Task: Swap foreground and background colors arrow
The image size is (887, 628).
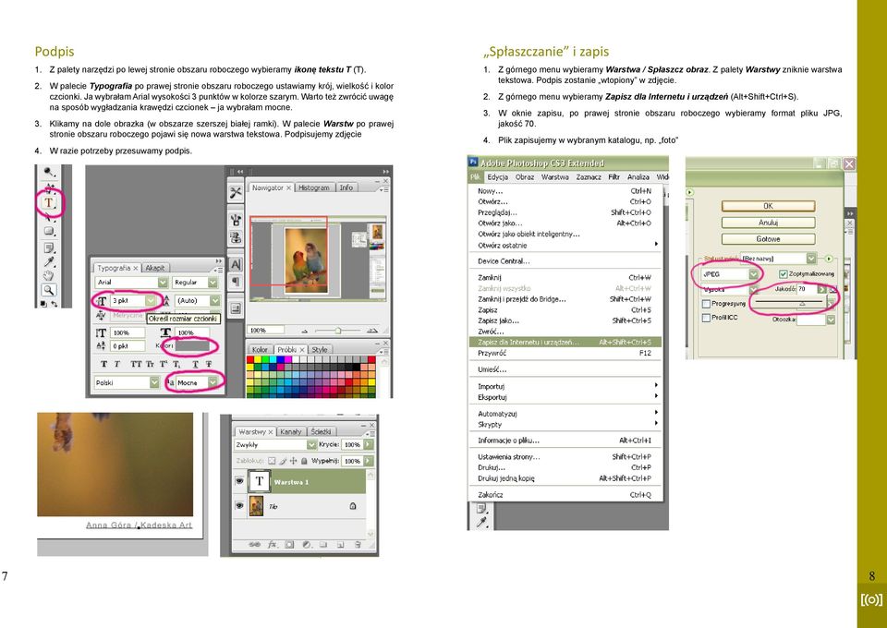Action: point(55,304)
